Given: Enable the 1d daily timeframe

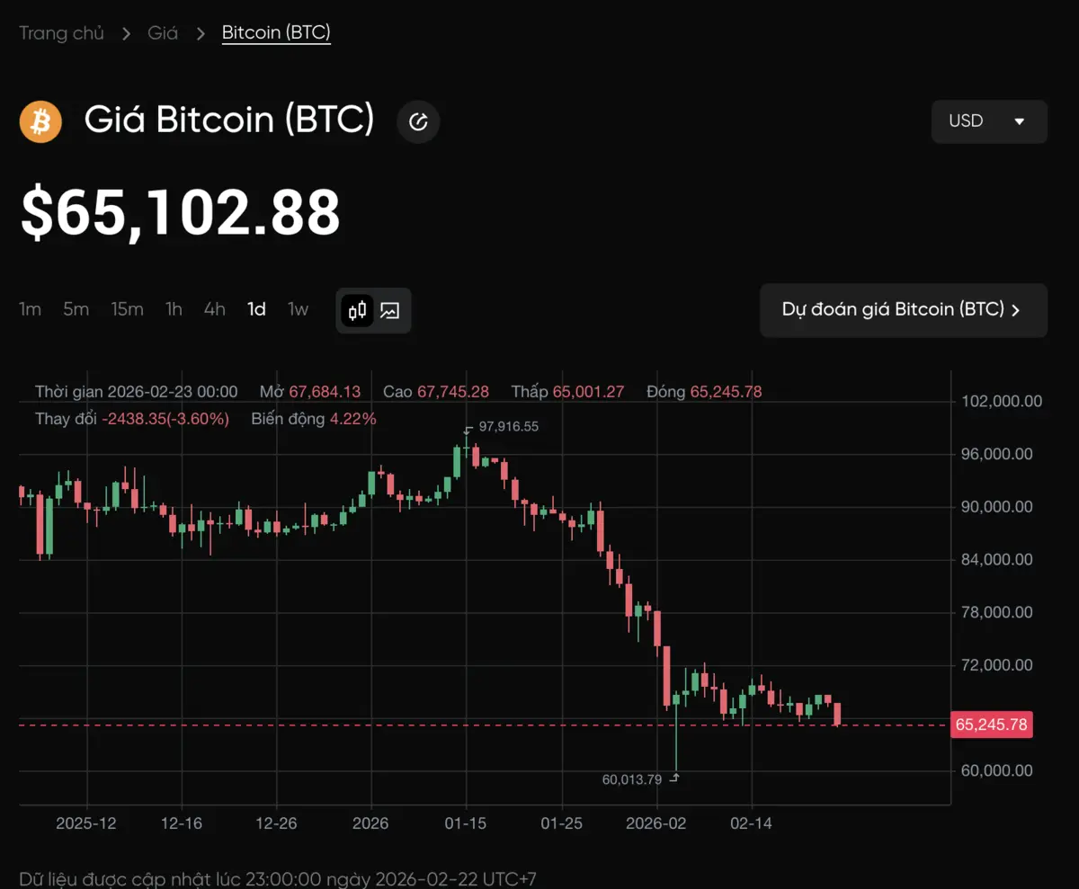Looking at the screenshot, I should [x=256, y=309].
